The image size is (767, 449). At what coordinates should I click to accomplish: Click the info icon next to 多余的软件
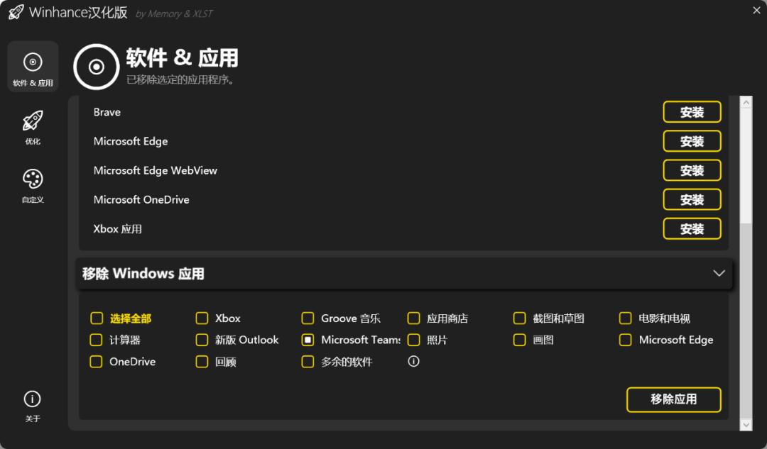pyautogui.click(x=413, y=361)
